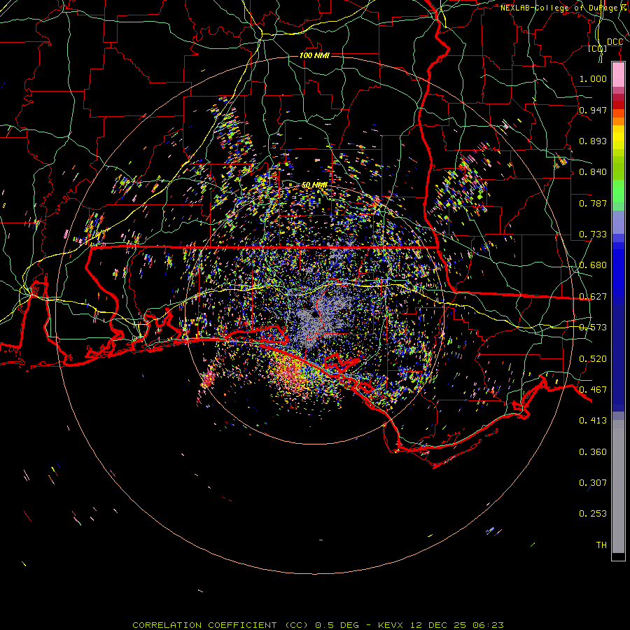Click the 0.520 color scale value
This screenshot has width=630, height=630.
(x=593, y=359)
